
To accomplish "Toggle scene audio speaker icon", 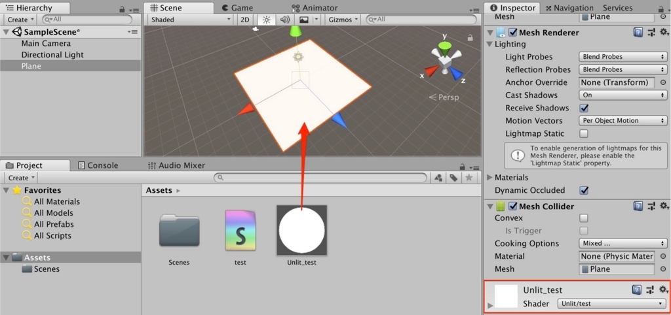I will (284, 20).
